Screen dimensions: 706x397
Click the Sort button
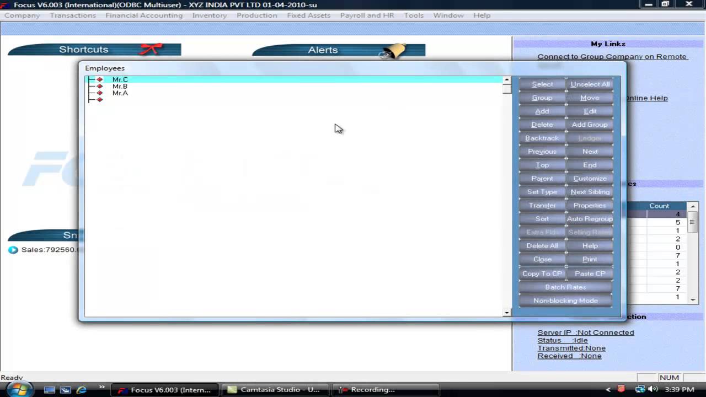(x=542, y=219)
